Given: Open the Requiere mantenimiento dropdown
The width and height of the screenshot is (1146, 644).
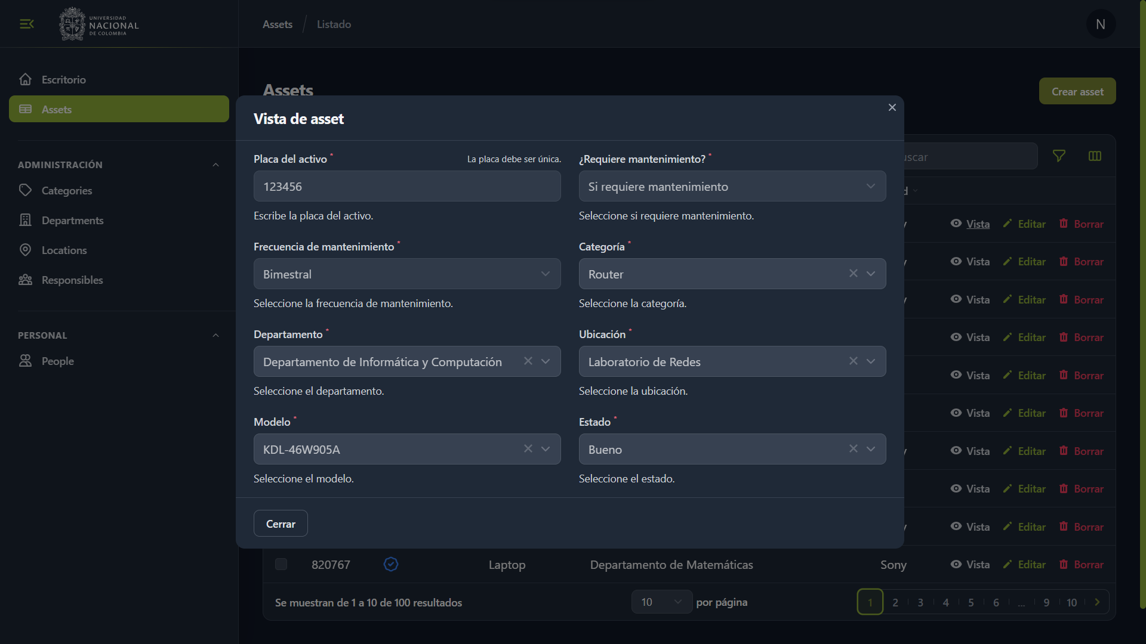Looking at the screenshot, I should (732, 187).
